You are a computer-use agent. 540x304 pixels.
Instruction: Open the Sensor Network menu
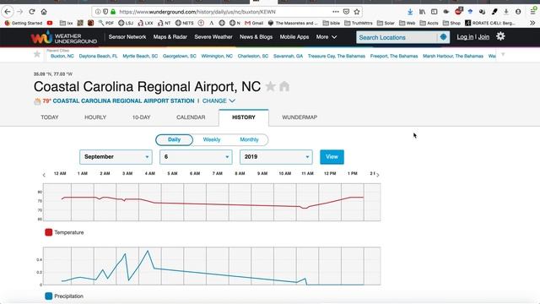point(127,37)
